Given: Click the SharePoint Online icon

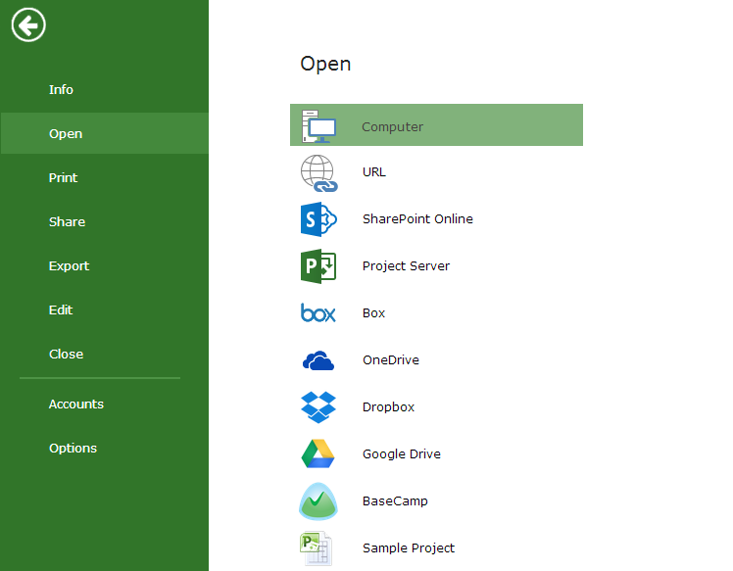Looking at the screenshot, I should tap(318, 219).
